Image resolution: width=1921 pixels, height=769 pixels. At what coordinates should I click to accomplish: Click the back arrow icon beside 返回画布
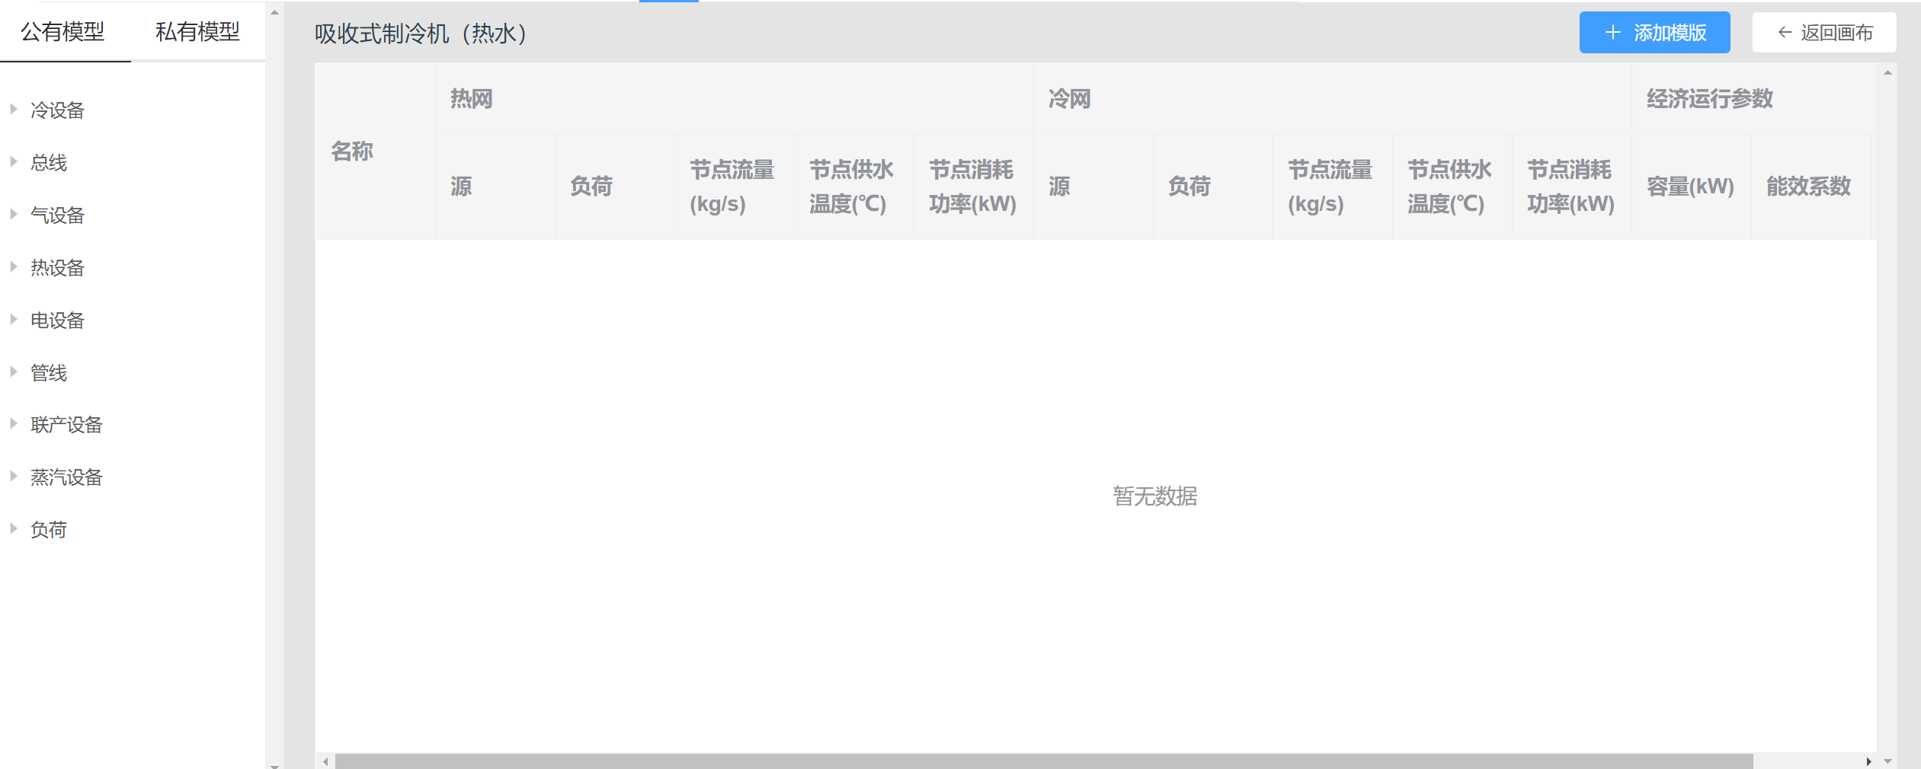click(1784, 33)
